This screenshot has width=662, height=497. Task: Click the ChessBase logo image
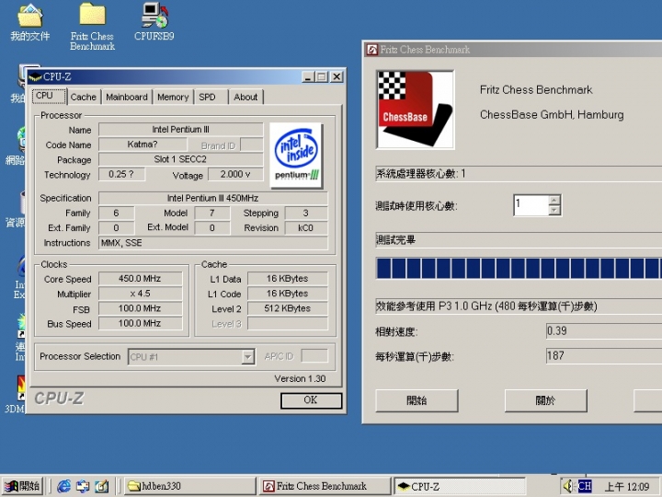tap(415, 110)
